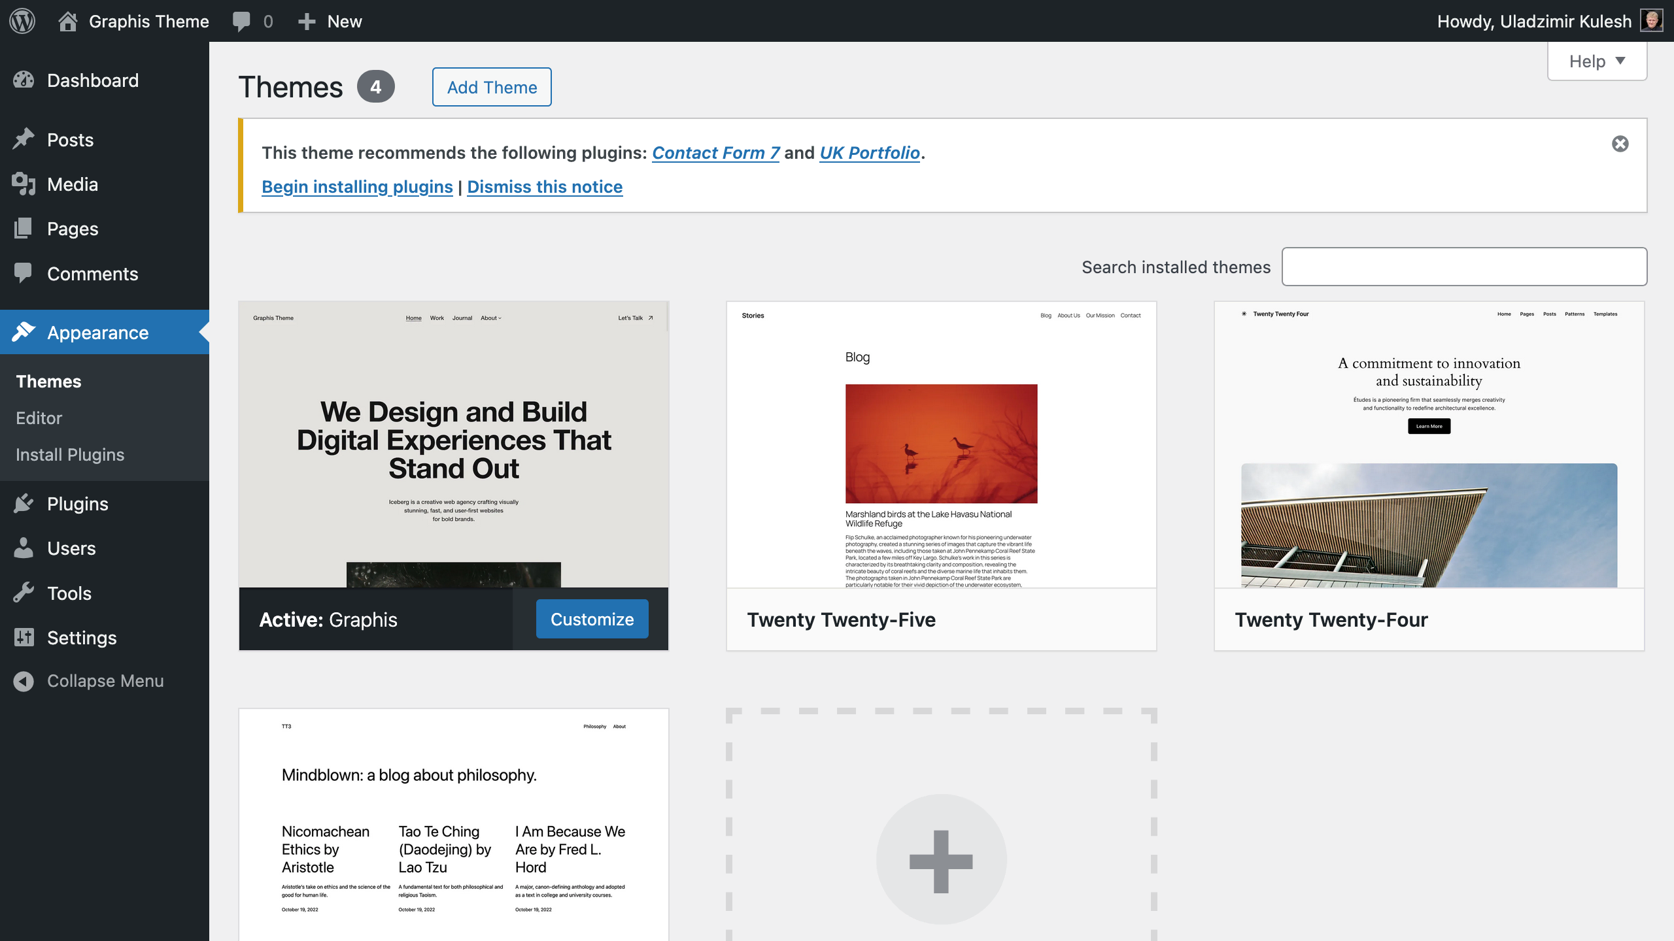Image resolution: width=1674 pixels, height=941 pixels.
Task: Open the site home icon
Action: click(68, 21)
